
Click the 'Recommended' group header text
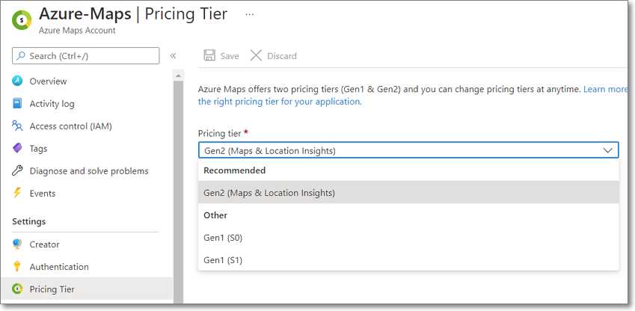235,170
